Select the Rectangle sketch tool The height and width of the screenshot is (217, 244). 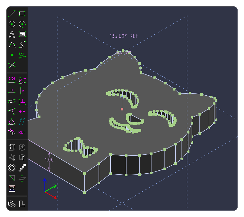point(22,14)
